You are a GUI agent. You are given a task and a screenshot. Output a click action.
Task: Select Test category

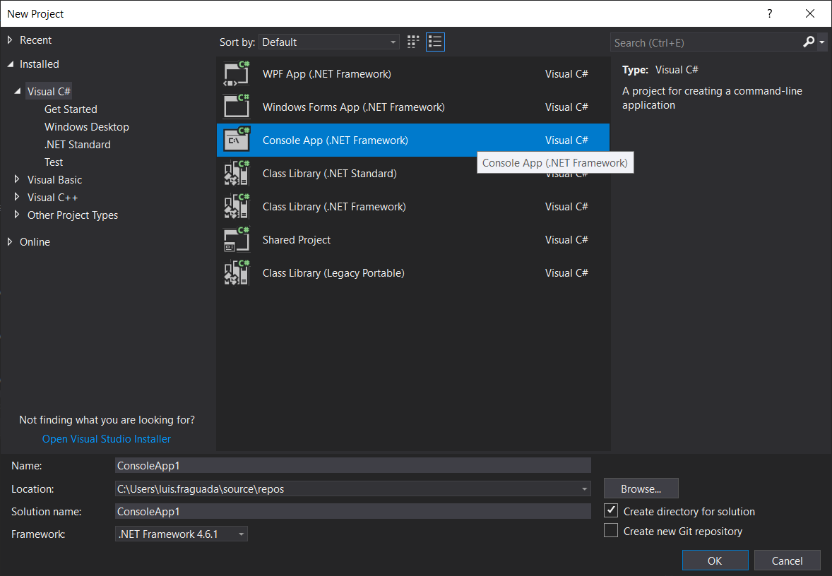[x=54, y=162]
